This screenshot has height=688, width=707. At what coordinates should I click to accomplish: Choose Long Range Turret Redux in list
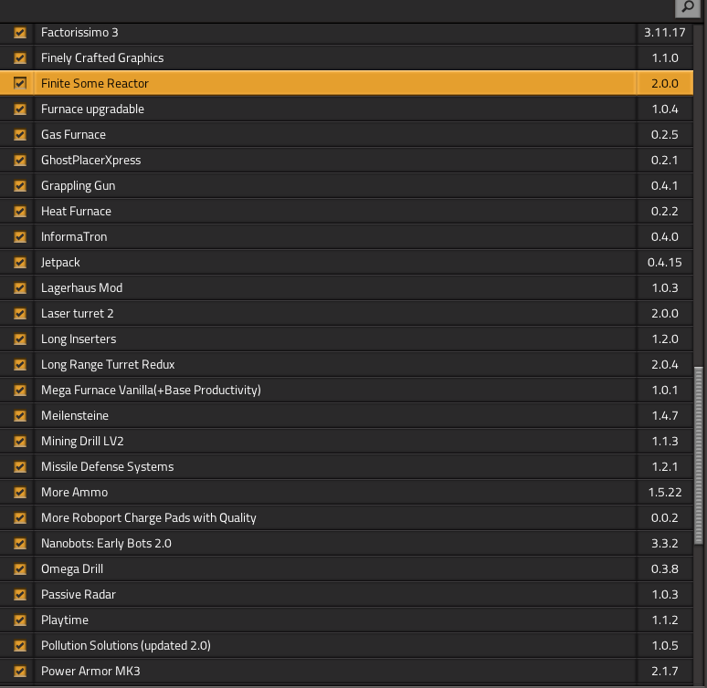click(x=108, y=365)
